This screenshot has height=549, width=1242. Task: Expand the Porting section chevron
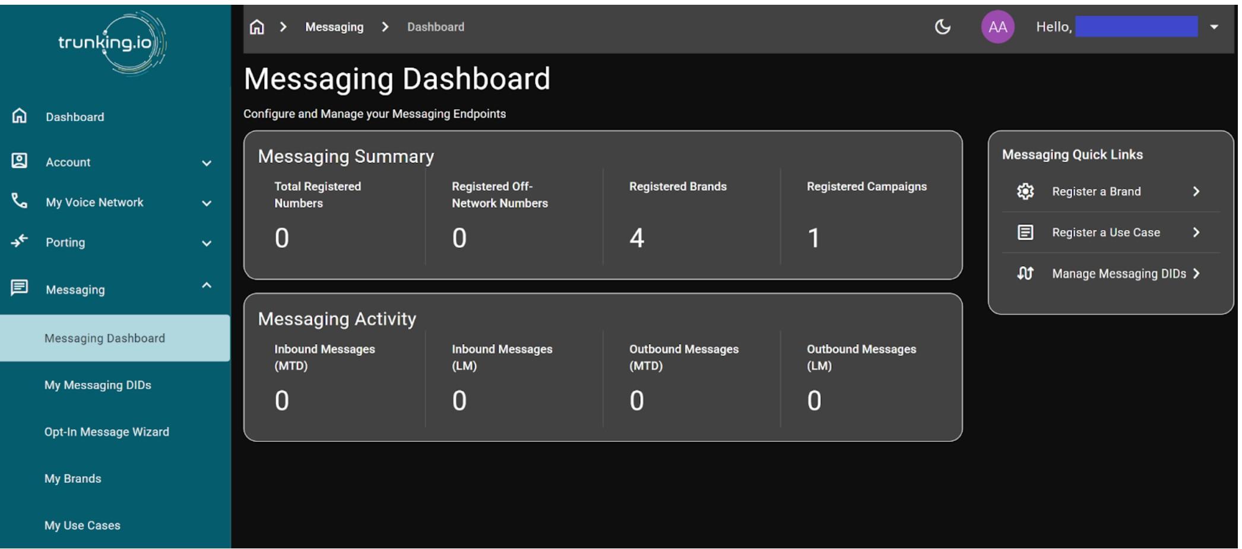(x=207, y=243)
